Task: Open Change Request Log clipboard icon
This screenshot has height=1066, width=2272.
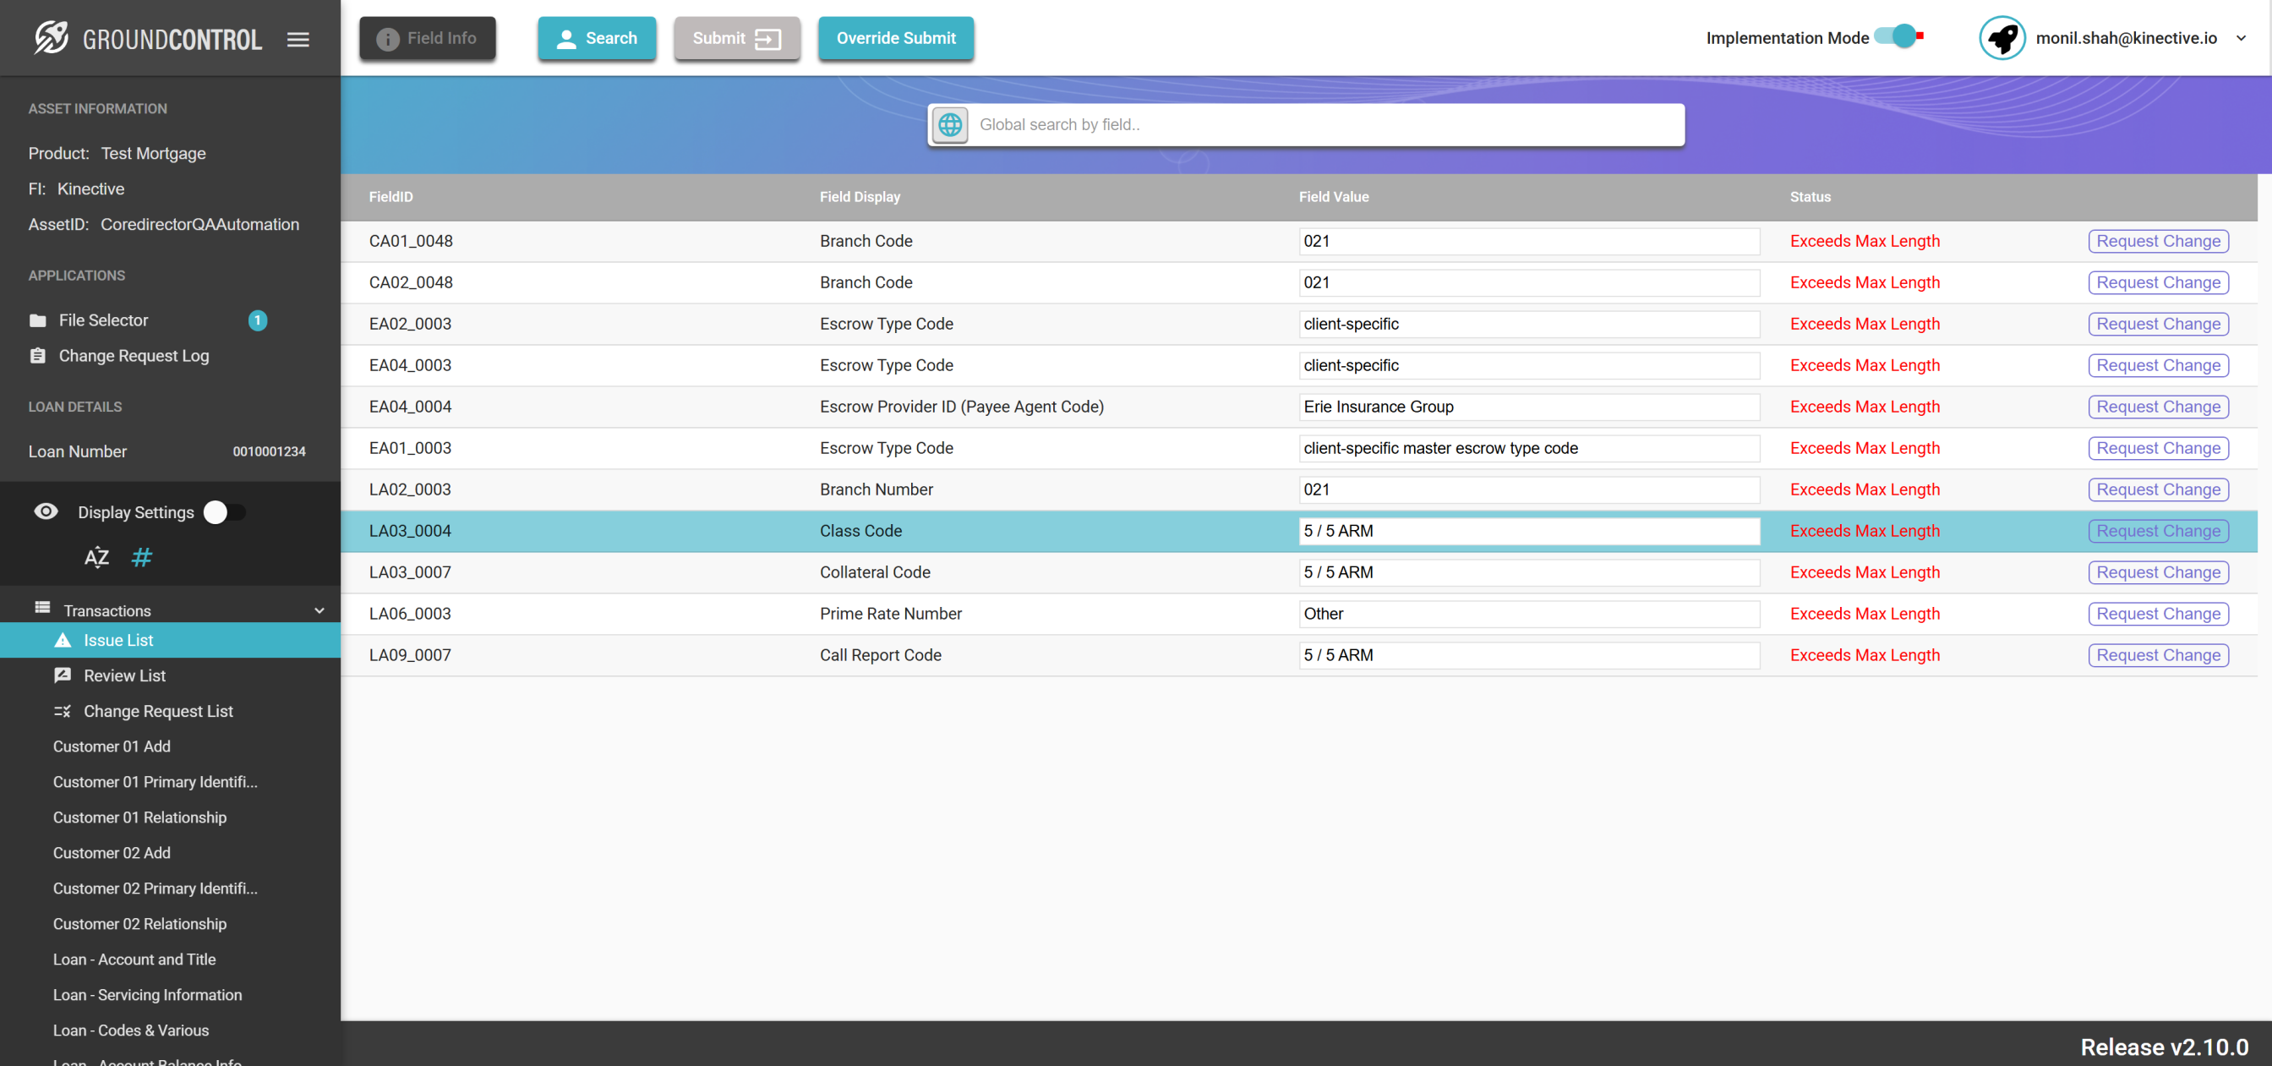Action: [x=38, y=356]
